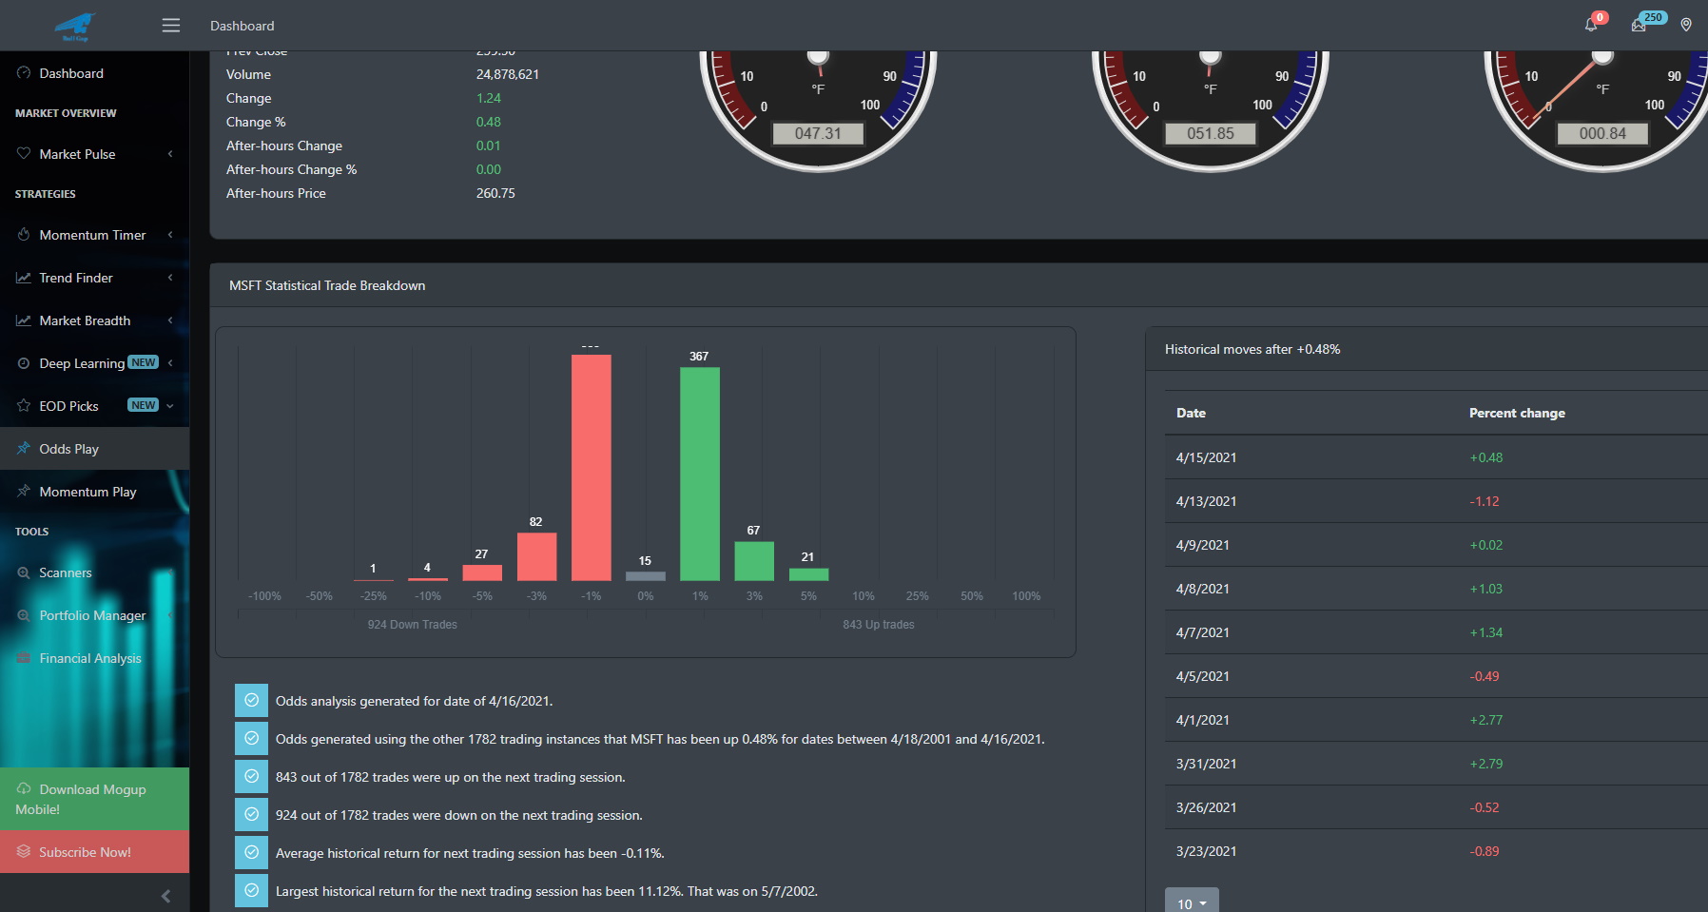This screenshot has width=1708, height=912.
Task: Click the Volume value 24,878,621
Action: click(x=508, y=74)
